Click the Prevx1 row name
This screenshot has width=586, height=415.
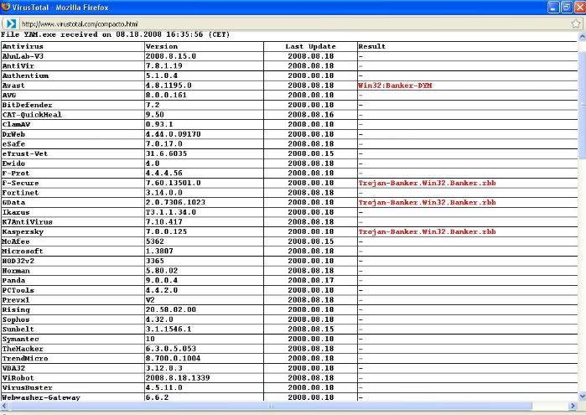16,300
